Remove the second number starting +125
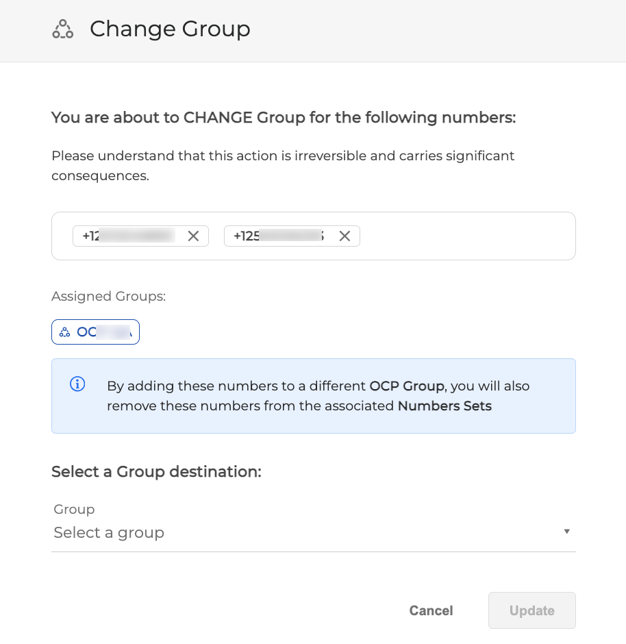Screen dimensions: 626x644 coord(345,236)
